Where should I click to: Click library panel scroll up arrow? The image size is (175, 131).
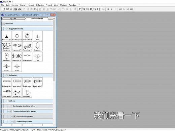[54, 18]
